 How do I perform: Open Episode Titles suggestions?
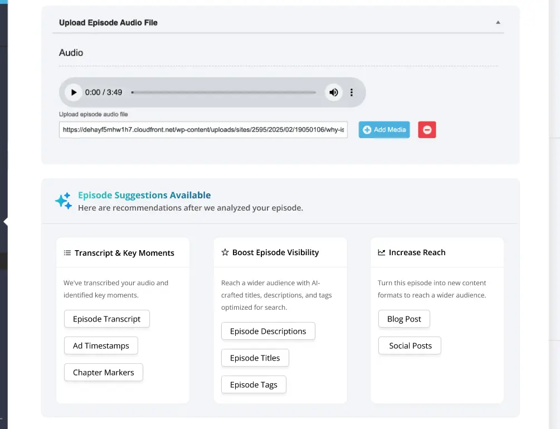pyautogui.click(x=255, y=358)
